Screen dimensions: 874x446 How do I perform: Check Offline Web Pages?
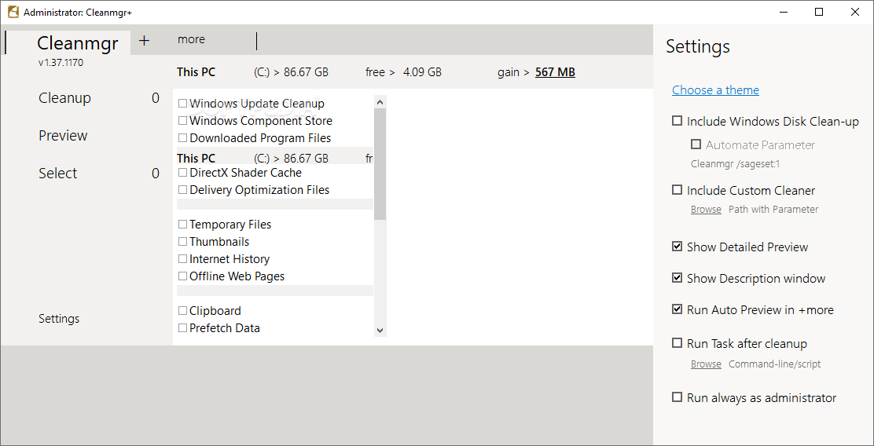click(x=182, y=276)
